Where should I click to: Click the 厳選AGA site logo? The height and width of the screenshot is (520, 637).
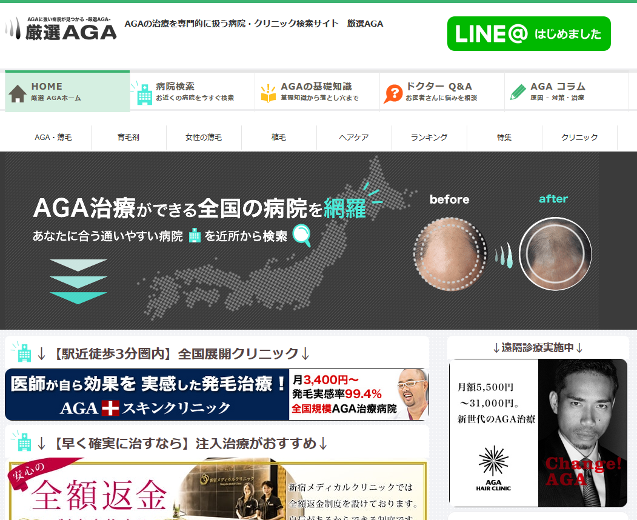click(x=61, y=28)
